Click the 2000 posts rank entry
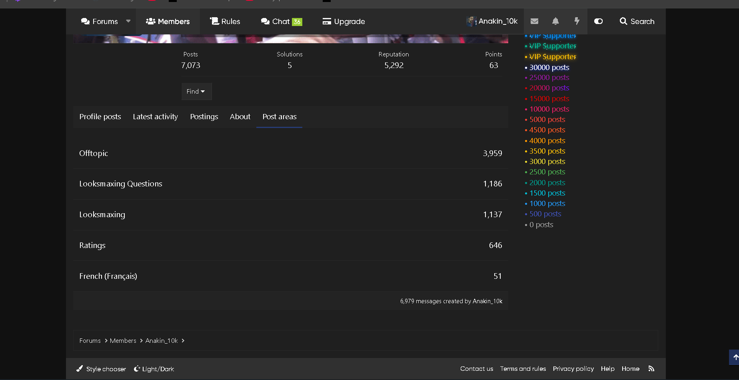This screenshot has width=739, height=380. (x=547, y=183)
